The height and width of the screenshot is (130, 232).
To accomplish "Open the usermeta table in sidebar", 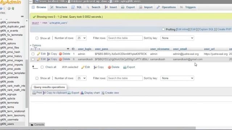I will pyautogui.click(x=9, y=120).
